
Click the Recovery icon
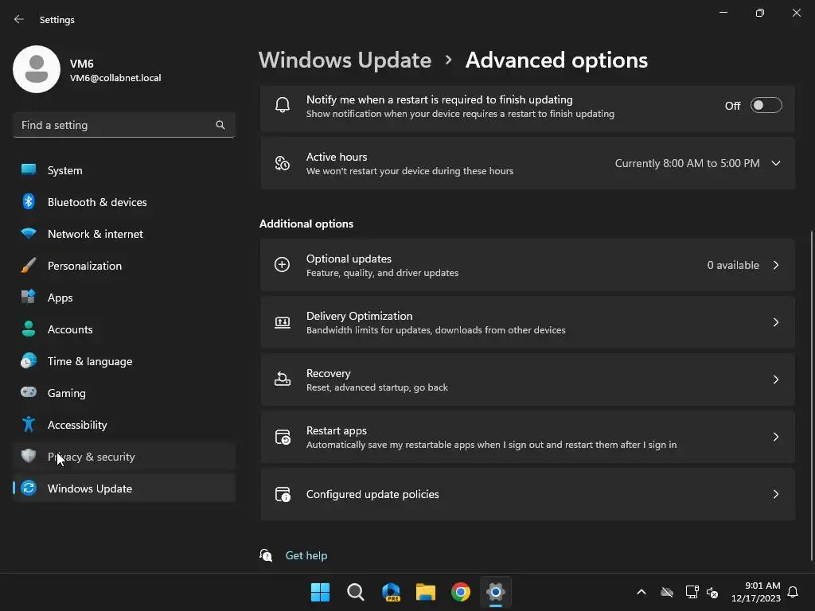pos(283,379)
